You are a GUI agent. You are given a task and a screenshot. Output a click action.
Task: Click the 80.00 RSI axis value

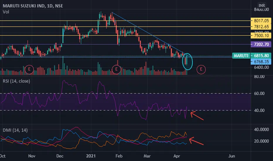(259, 77)
